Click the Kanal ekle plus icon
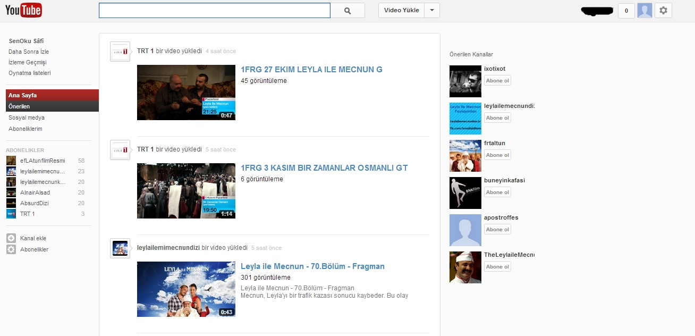 [11, 238]
